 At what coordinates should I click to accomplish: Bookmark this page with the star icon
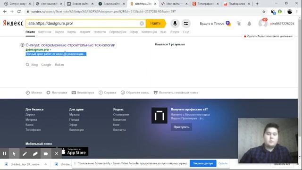coord(264,11)
